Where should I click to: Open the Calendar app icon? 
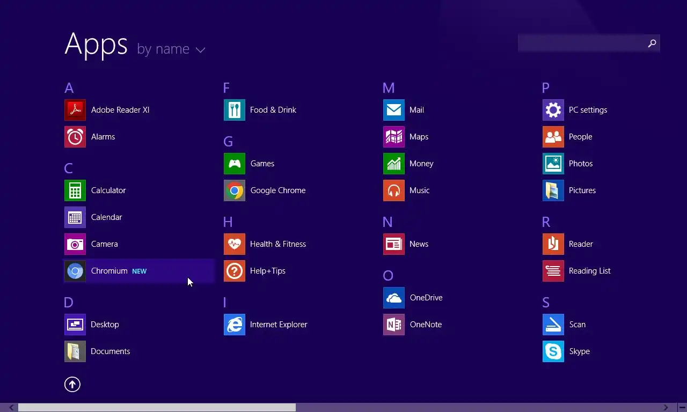click(x=75, y=217)
